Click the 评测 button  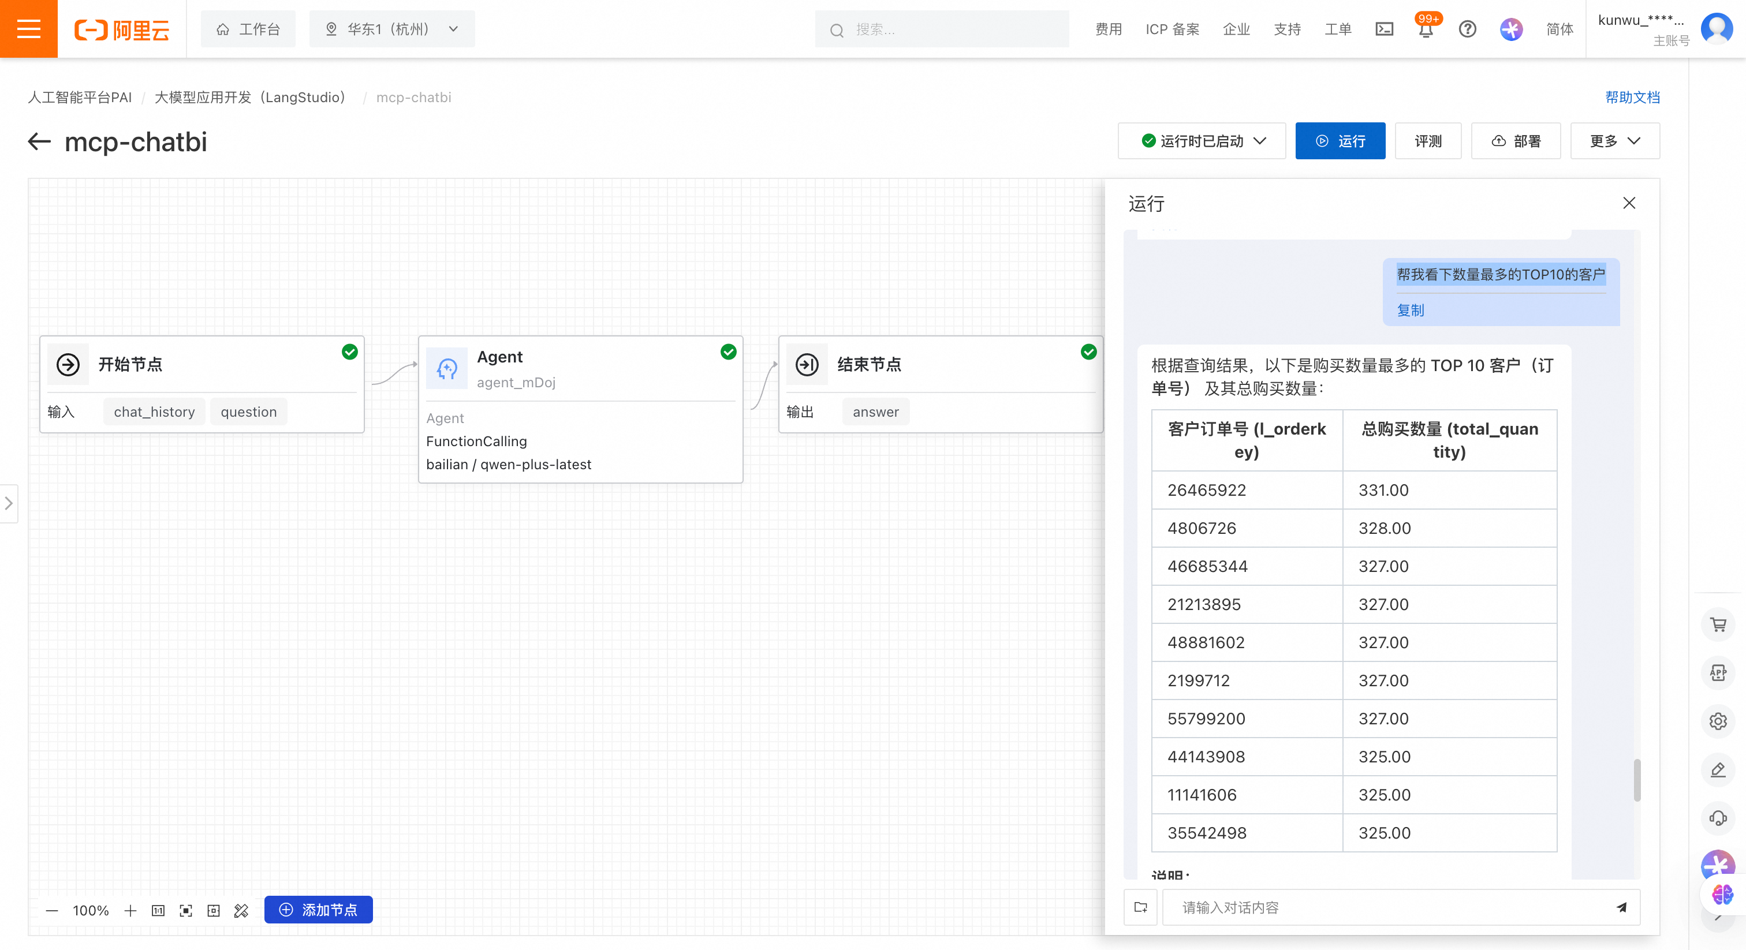coord(1427,141)
